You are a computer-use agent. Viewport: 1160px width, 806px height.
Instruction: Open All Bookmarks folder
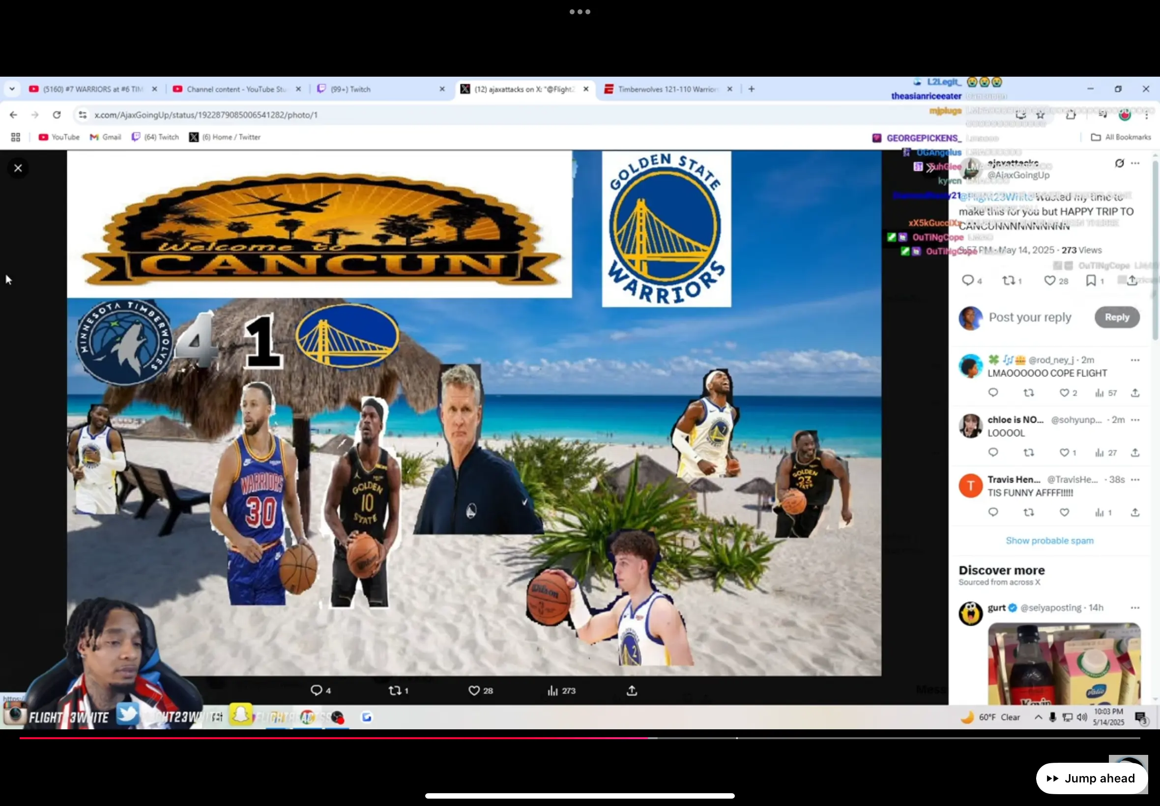[1121, 137]
